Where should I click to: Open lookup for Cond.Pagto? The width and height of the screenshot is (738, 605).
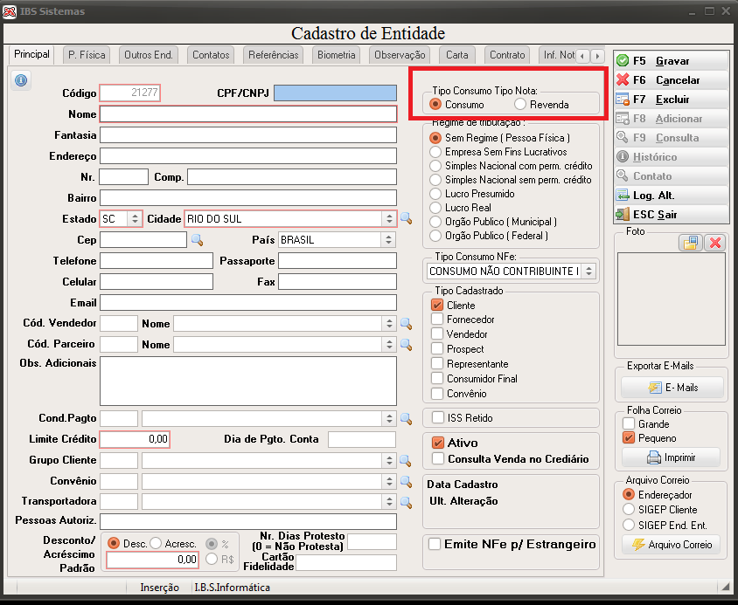pos(406,418)
